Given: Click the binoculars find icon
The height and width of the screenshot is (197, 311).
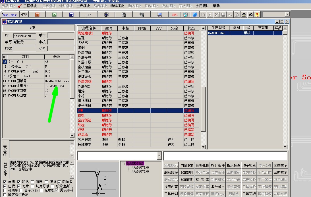Looking at the screenshot, I should (251, 15).
